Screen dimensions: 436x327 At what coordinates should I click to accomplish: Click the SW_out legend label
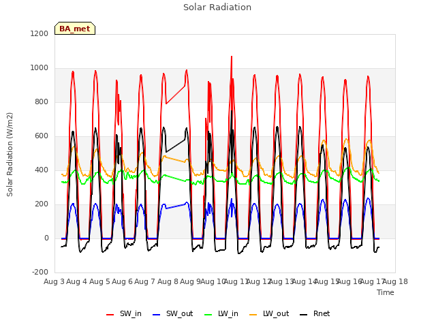click(179, 313)
